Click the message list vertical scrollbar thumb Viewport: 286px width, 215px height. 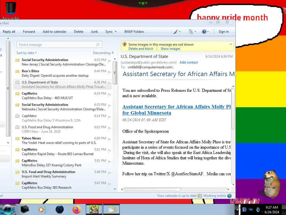click(x=115, y=73)
